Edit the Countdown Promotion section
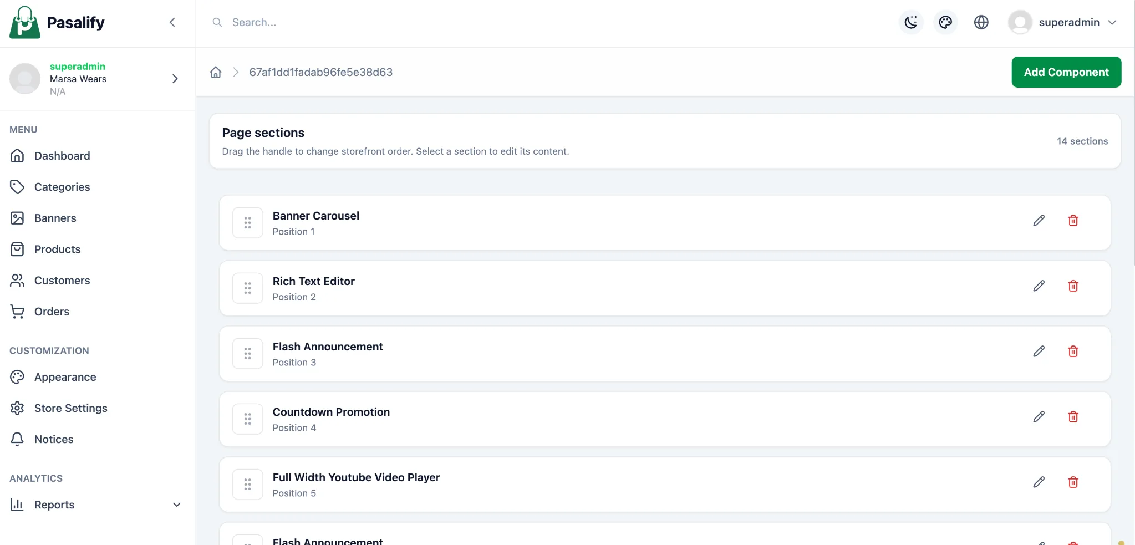 coord(1039,417)
